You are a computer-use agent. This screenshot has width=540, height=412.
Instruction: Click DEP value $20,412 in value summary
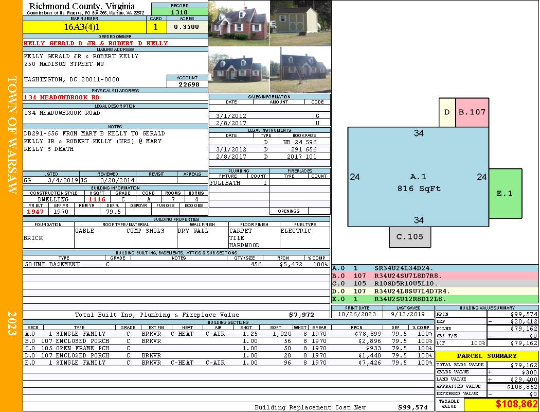524,322
